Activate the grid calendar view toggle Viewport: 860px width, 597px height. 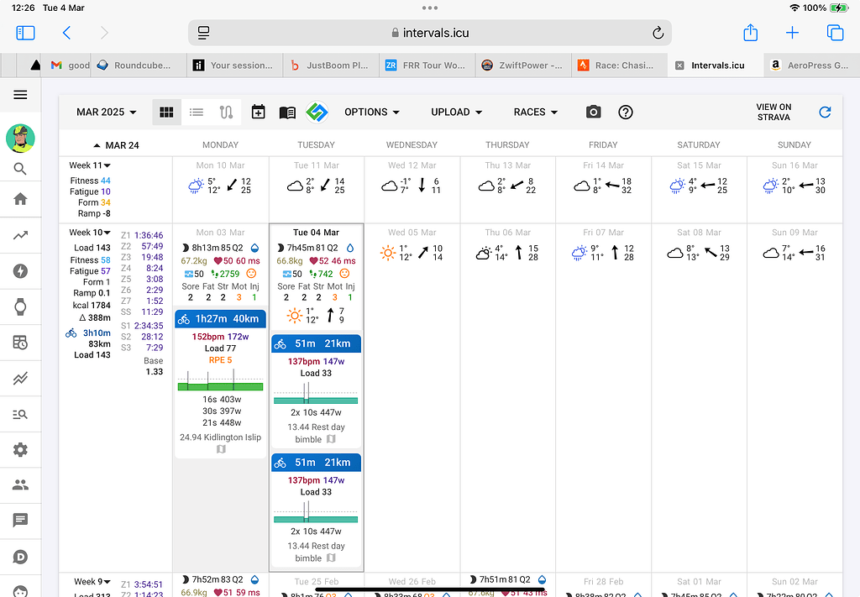click(166, 112)
